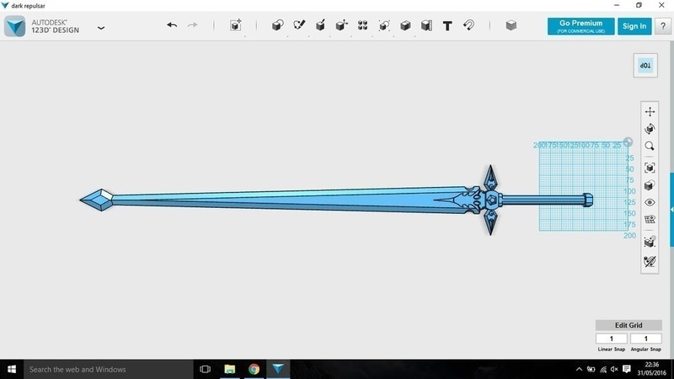Select the Text tool
The image size is (674, 379).
(447, 26)
